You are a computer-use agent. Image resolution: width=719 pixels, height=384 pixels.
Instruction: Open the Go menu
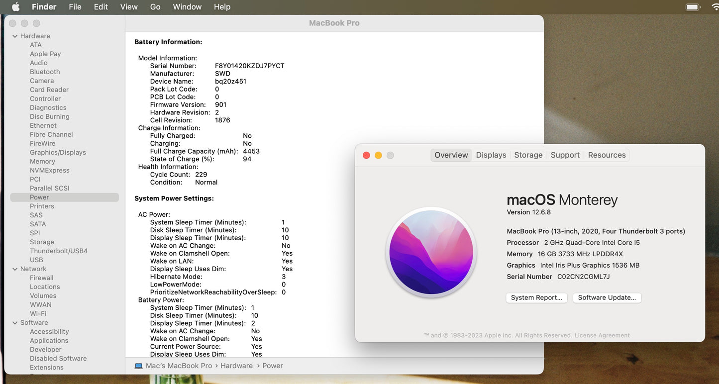point(155,7)
